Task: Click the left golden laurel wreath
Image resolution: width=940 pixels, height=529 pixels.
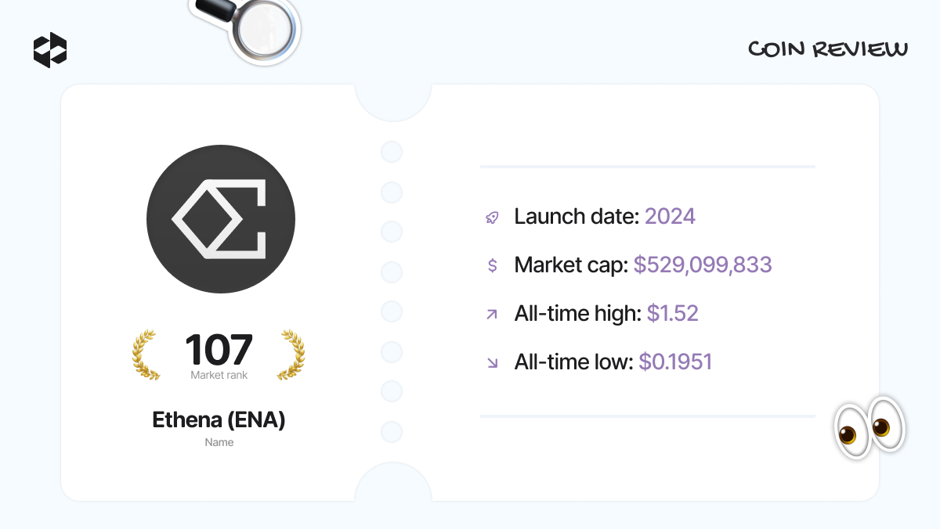Action: click(x=146, y=355)
